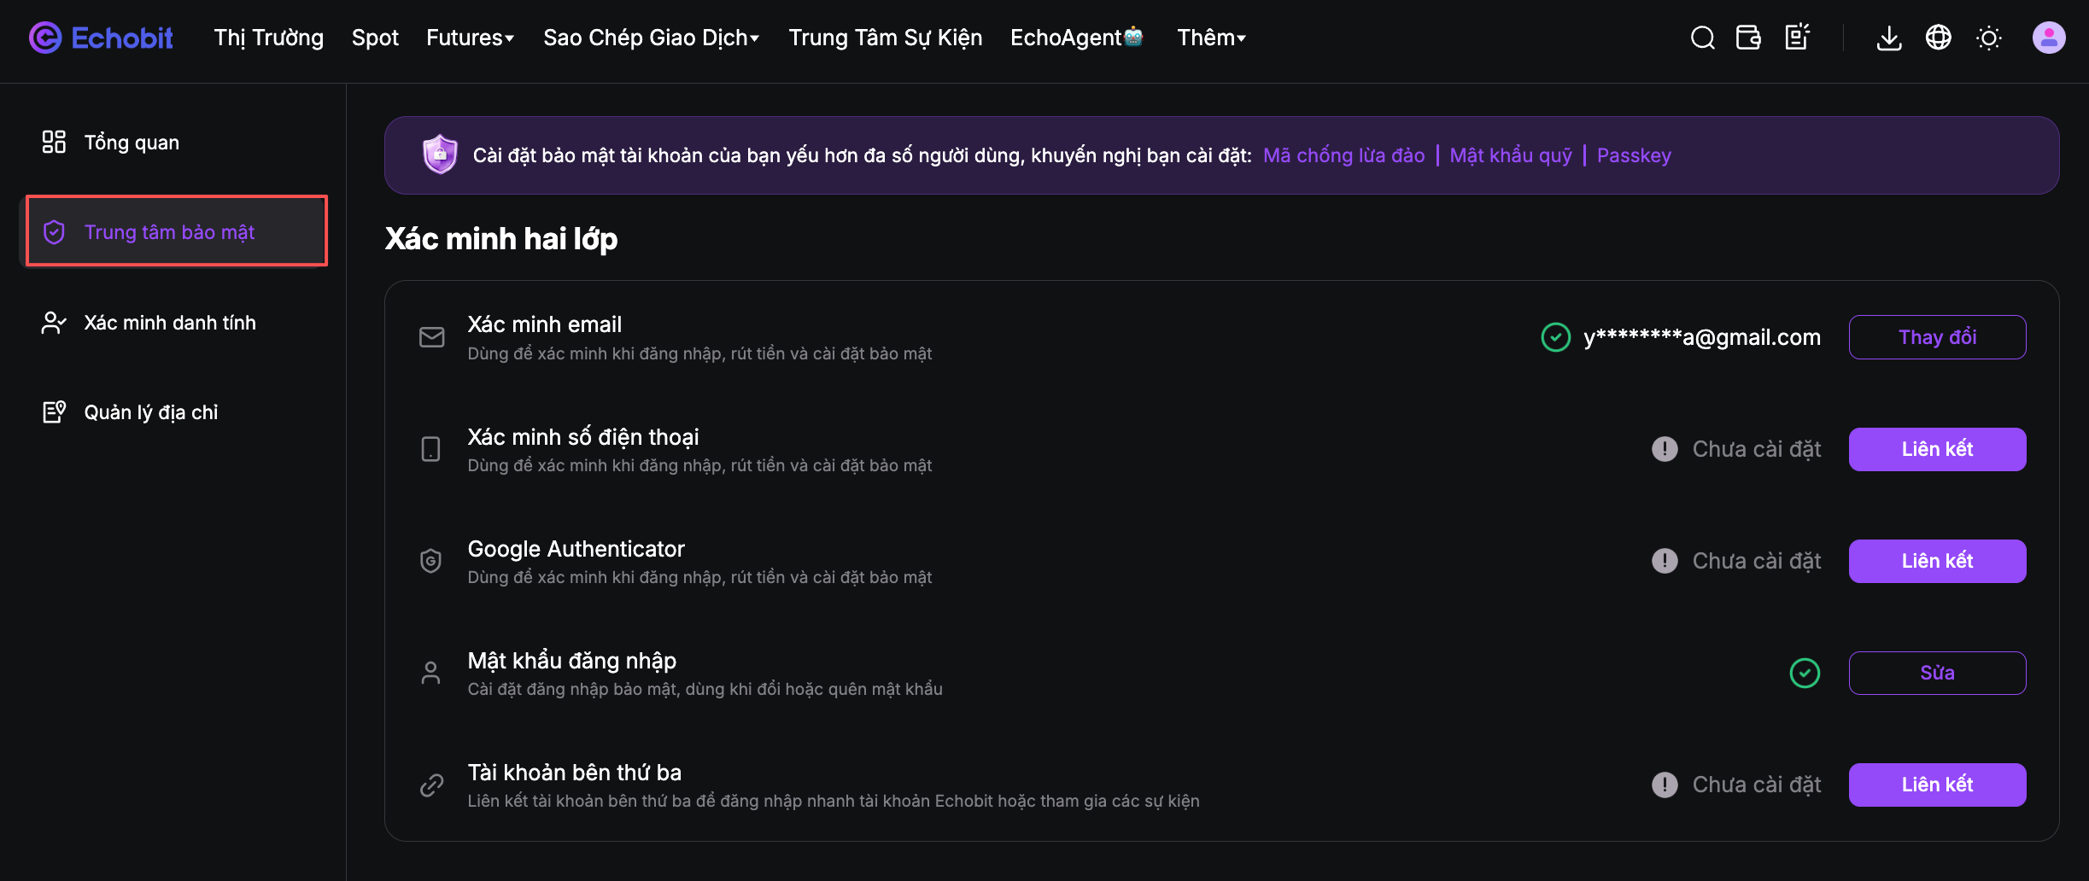Click Liên kết for Google Authenticator
Screen dimensions: 2089x881
pos(1937,561)
